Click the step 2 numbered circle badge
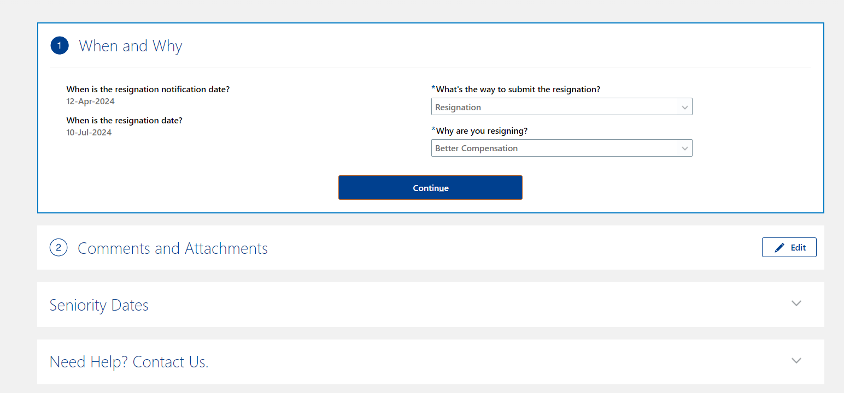 (58, 247)
